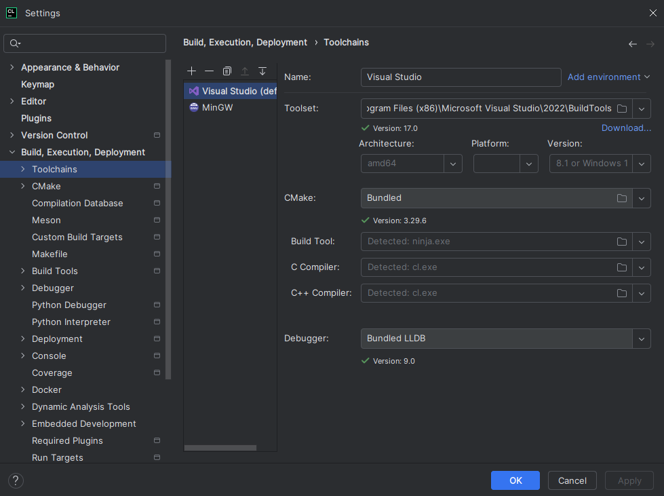
Task: Add a new toolchain with plus icon
Action: click(x=192, y=71)
